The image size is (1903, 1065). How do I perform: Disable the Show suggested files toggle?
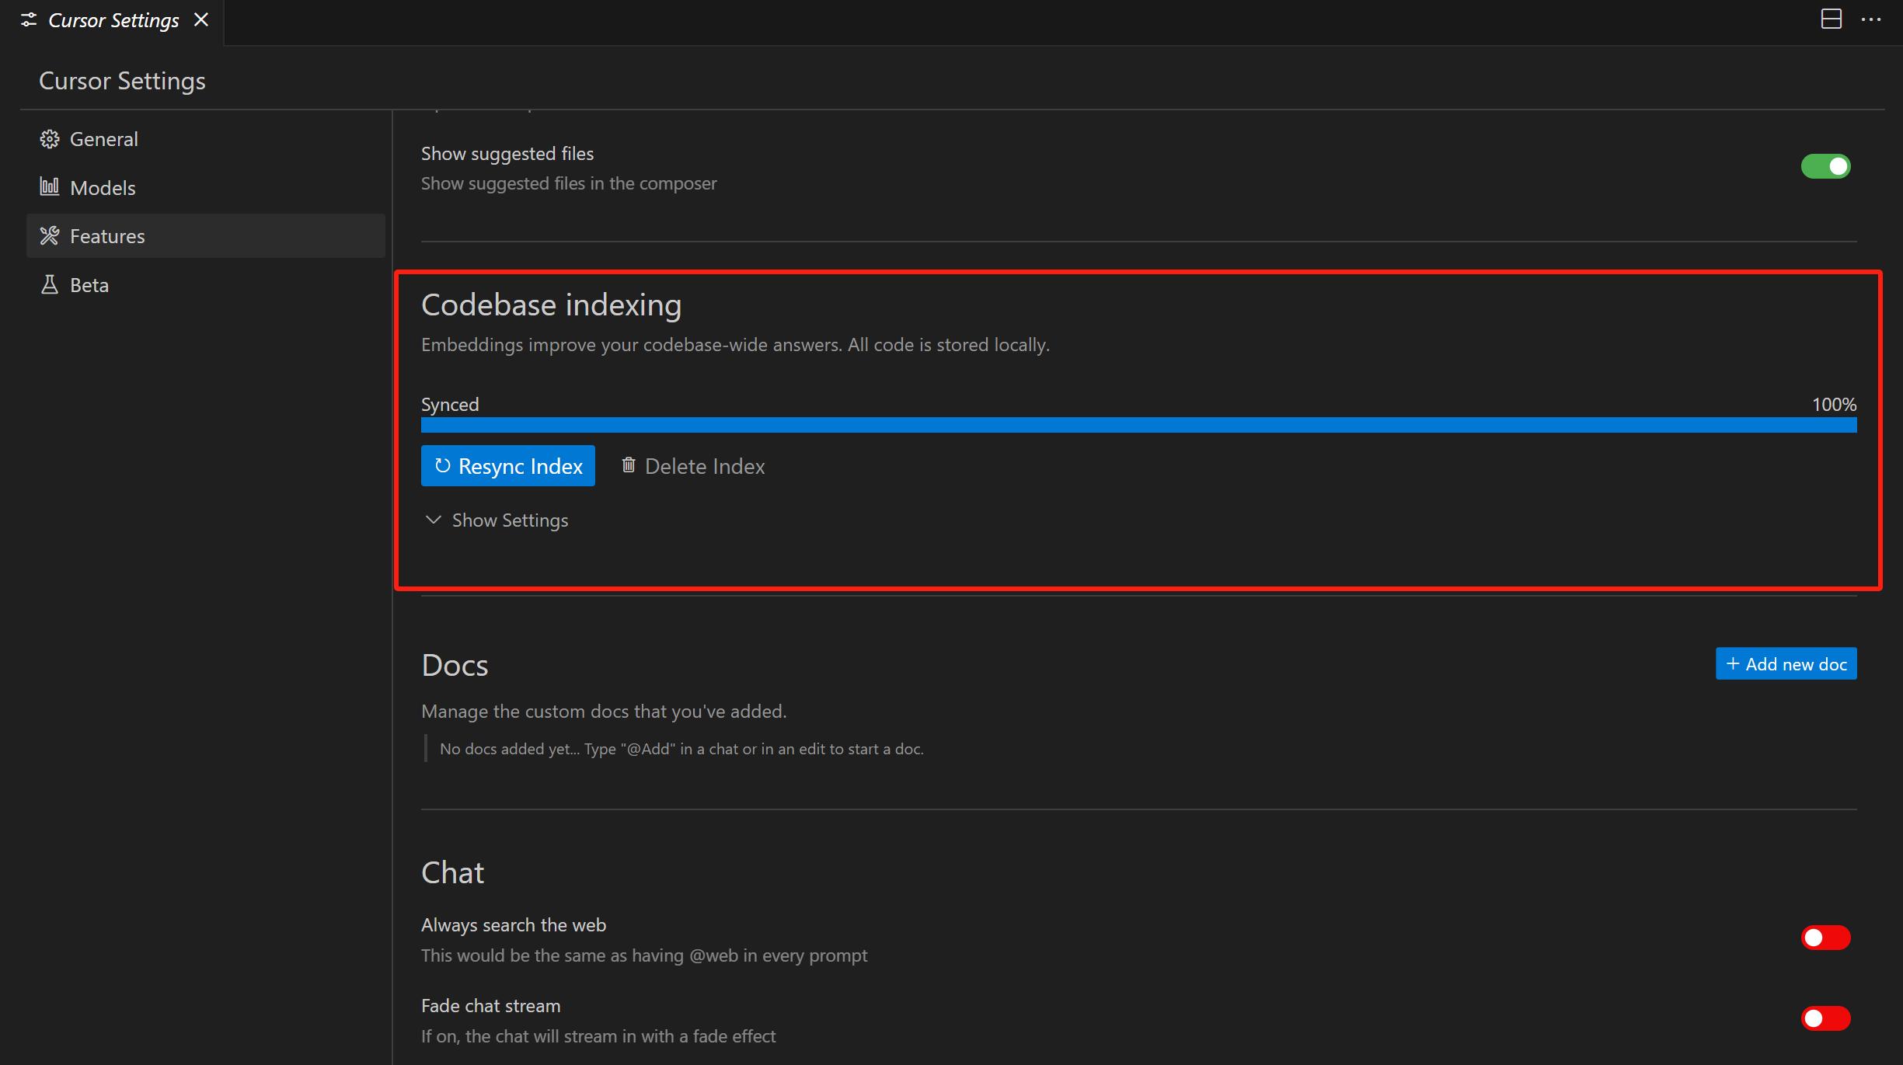click(x=1825, y=166)
